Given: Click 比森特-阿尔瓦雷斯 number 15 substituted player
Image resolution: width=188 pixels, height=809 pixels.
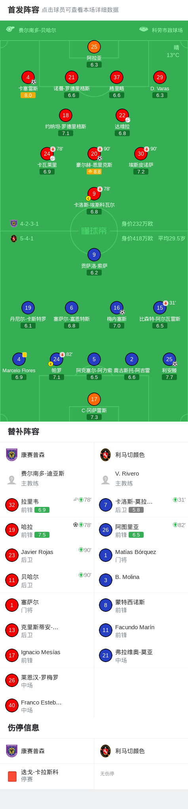Looking at the screenshot, I should point(160,308).
